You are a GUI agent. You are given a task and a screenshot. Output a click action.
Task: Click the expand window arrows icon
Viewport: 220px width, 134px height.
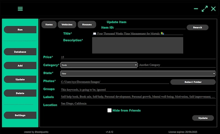(205, 9)
